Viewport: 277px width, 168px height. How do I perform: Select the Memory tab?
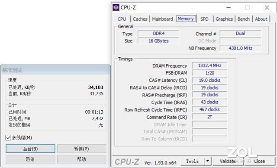click(x=186, y=19)
